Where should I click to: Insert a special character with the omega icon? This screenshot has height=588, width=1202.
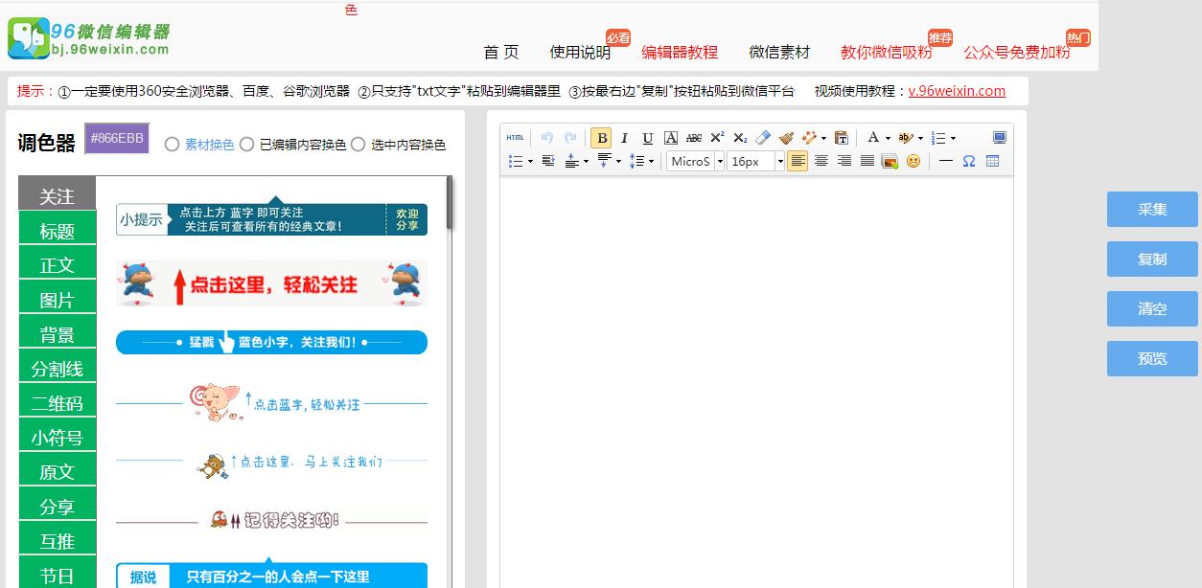click(969, 160)
